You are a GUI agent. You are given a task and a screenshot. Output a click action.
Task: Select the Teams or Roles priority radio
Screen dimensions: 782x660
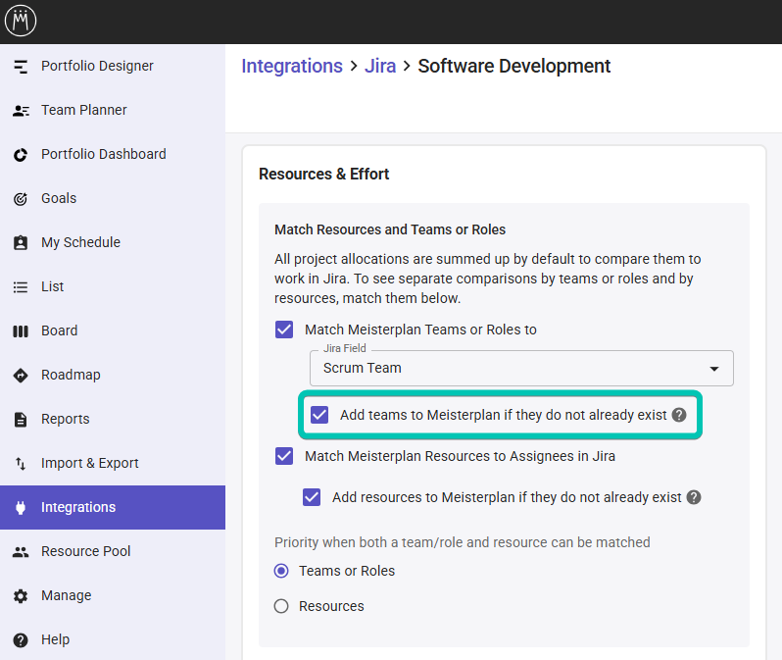281,571
